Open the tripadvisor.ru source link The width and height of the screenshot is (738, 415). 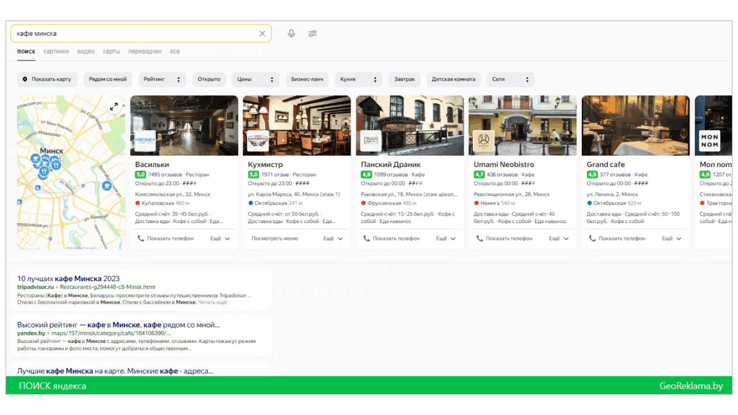tap(36, 287)
